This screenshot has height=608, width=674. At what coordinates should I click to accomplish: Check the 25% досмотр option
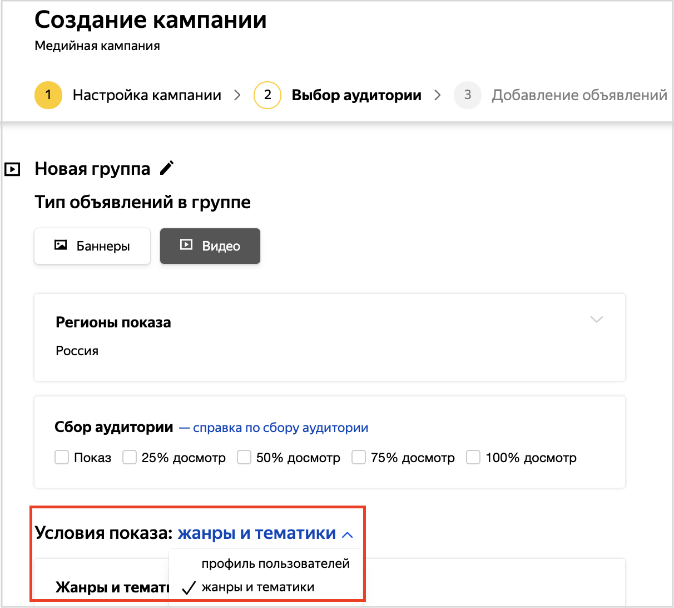pyautogui.click(x=130, y=458)
